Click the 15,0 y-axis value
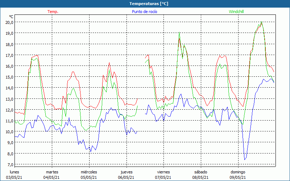The height and width of the screenshot is (181, 290). pos(10,77)
